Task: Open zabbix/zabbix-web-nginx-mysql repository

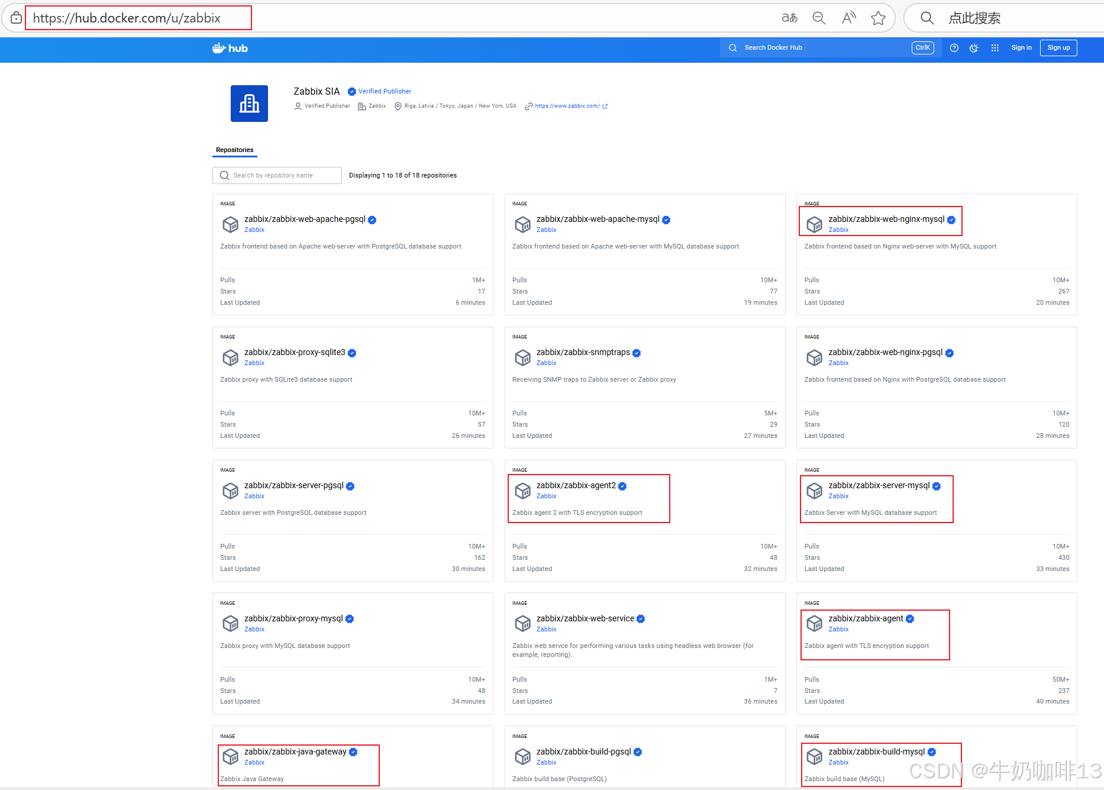Action: [886, 219]
